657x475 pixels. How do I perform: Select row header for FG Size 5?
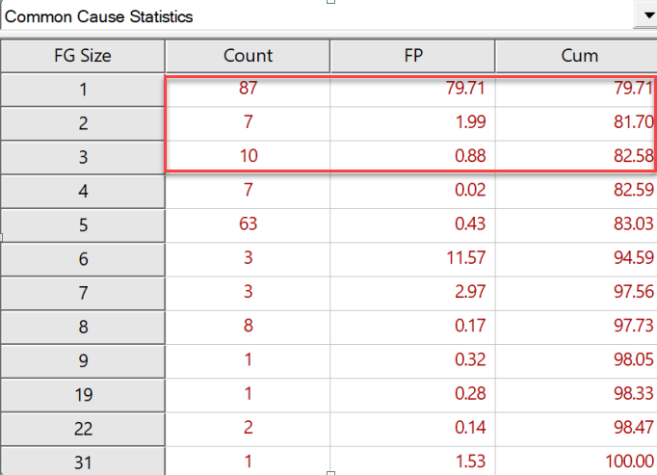[83, 225]
